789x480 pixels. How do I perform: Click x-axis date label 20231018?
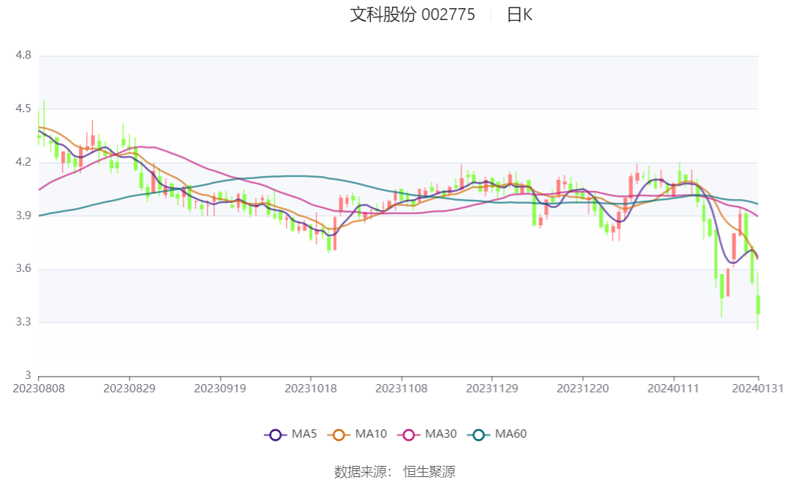[x=311, y=389]
